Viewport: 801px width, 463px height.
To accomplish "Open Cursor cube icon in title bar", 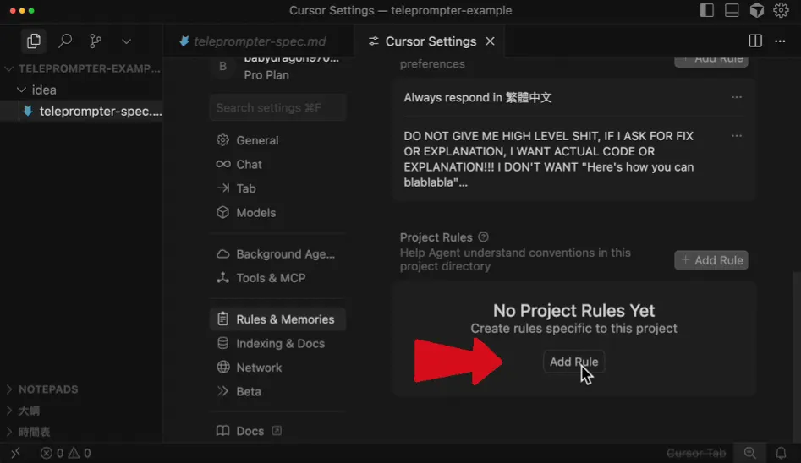I will coord(756,10).
